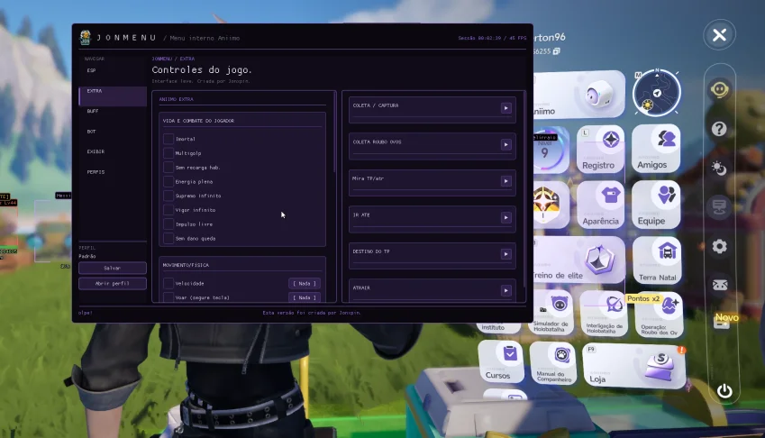Expand the DESTINO DO TP section arrow
This screenshot has width=765, height=438.
(x=505, y=254)
